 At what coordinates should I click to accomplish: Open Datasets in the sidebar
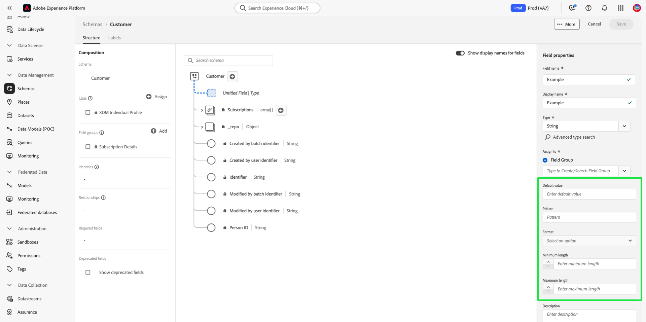pos(26,115)
